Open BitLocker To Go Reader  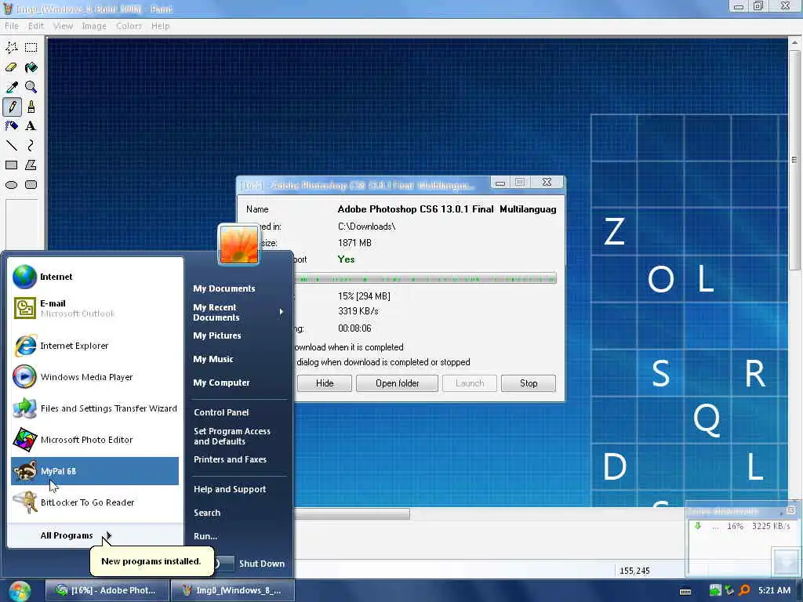95,502
